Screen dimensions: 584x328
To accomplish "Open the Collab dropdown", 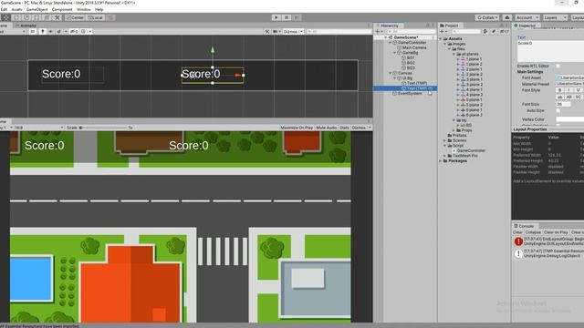I will tap(487, 17).
